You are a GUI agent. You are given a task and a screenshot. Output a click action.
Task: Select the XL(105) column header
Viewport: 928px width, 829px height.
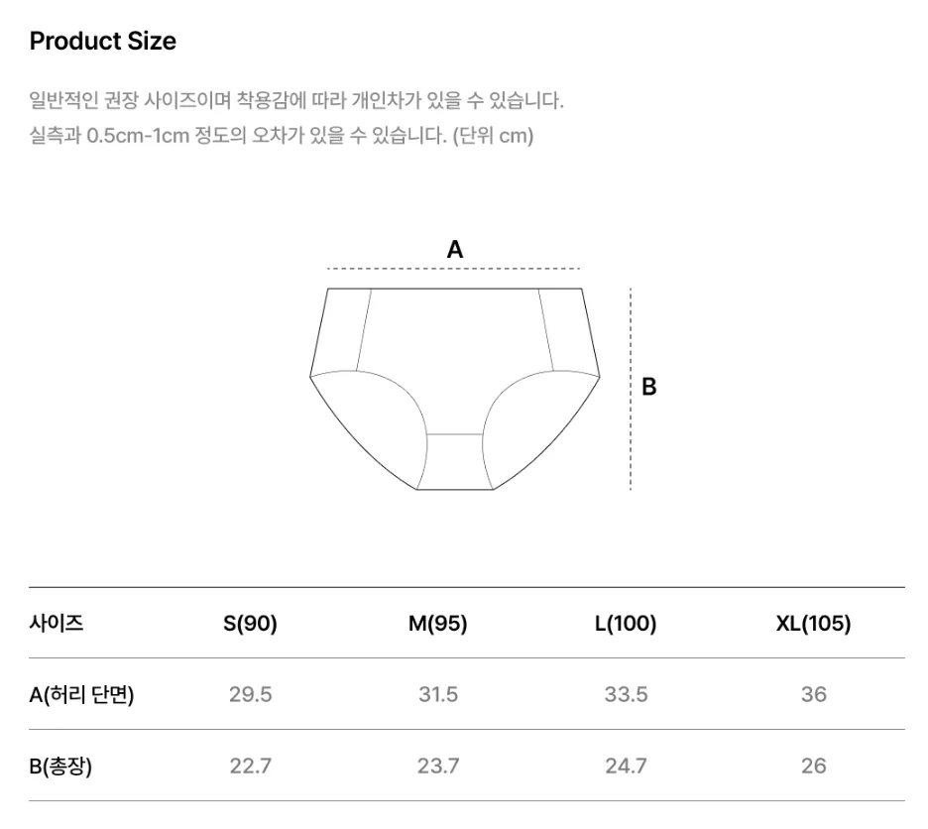point(813,623)
